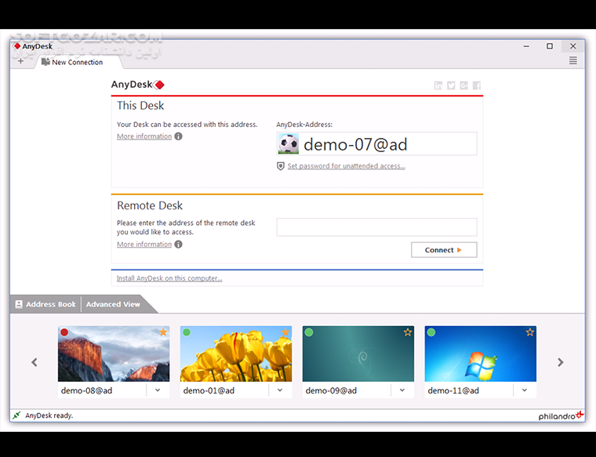Image resolution: width=596 pixels, height=457 pixels.
Task: Expand dropdown arrow for demo-11@ad
Action: tap(525, 390)
